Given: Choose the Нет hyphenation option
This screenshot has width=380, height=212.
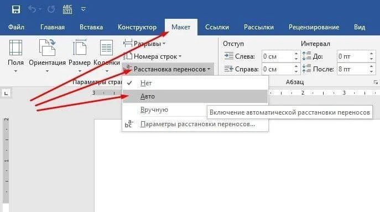Looking at the screenshot, I should tap(195, 83).
